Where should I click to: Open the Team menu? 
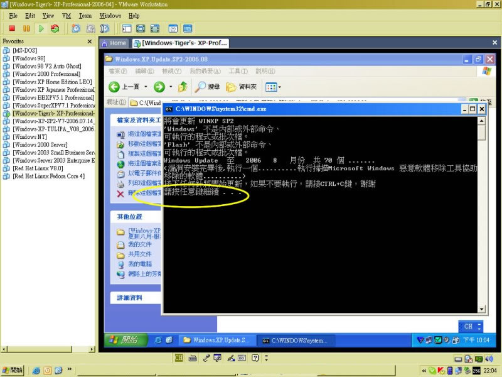(85, 16)
